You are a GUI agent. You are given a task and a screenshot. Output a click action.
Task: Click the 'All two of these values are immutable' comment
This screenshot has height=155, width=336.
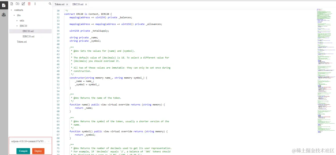[121, 68]
